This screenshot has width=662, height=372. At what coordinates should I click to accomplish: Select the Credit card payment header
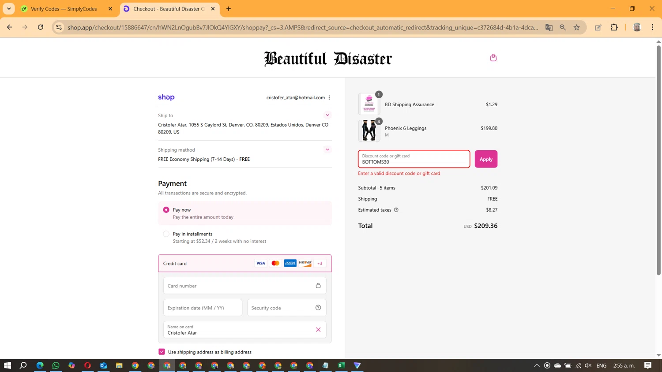(x=245, y=263)
